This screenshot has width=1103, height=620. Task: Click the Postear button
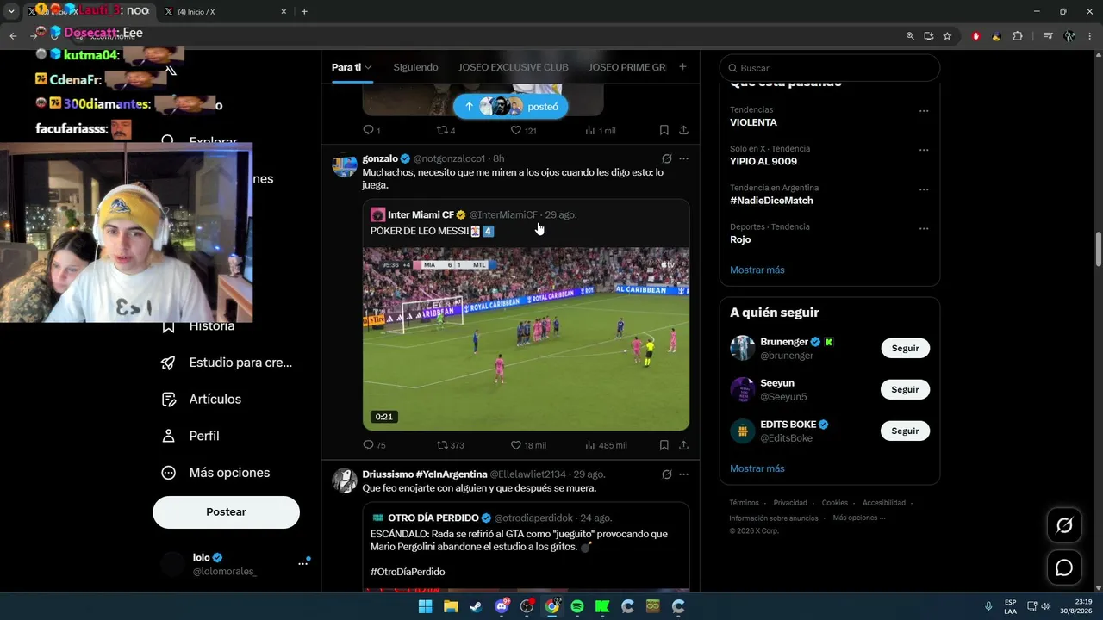point(226,512)
